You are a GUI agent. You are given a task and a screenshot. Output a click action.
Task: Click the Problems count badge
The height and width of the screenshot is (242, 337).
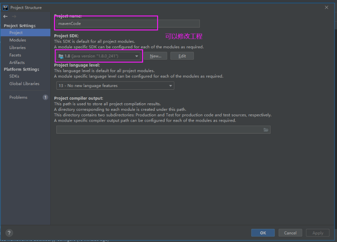[45, 97]
